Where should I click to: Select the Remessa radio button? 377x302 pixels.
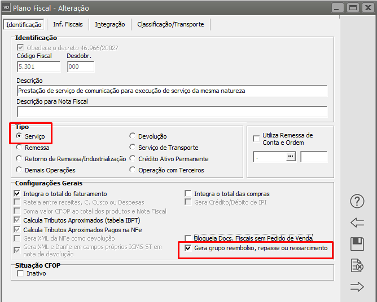click(x=20, y=148)
